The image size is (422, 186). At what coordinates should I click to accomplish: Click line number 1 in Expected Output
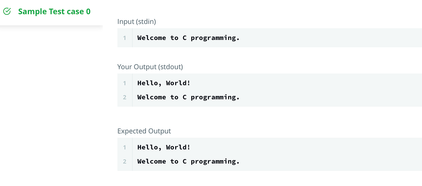tap(124, 147)
